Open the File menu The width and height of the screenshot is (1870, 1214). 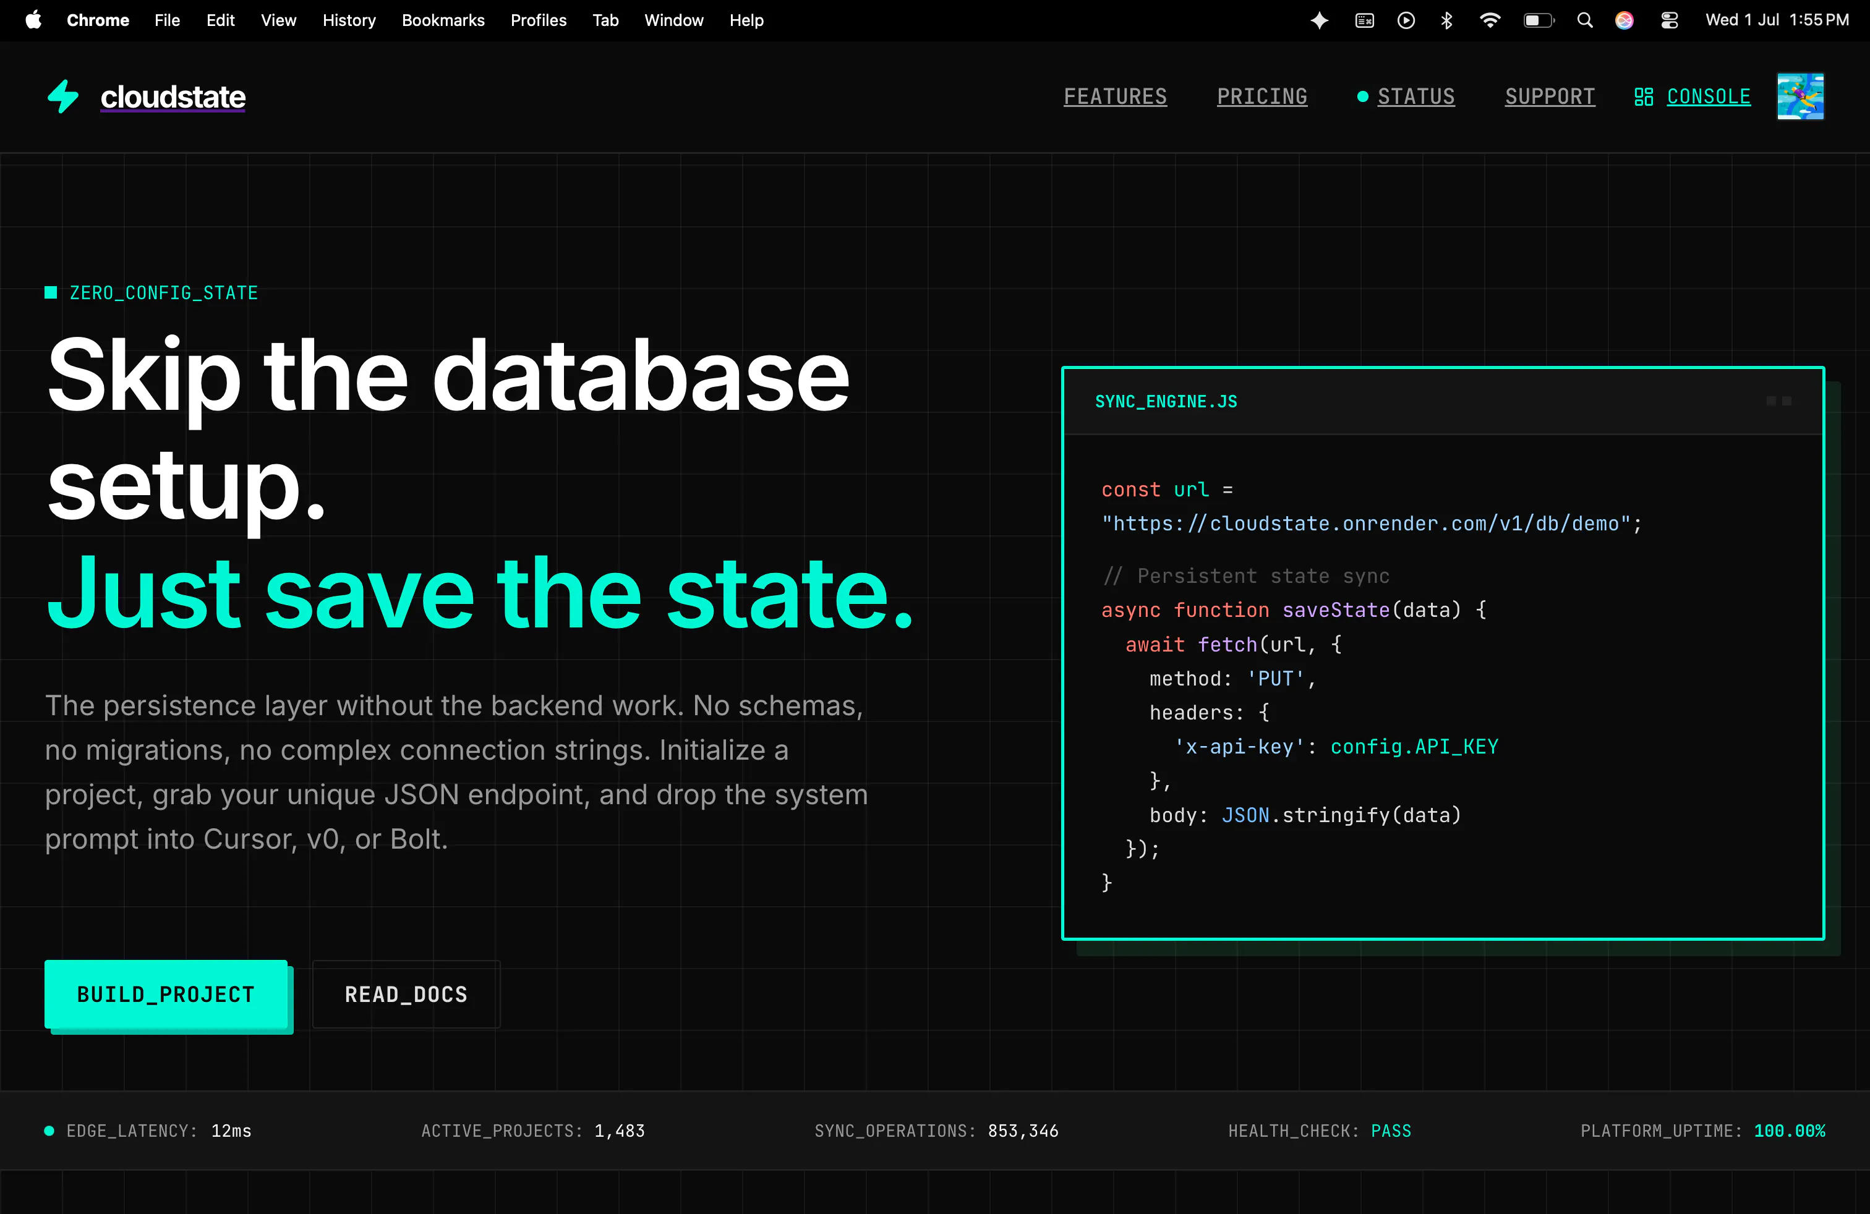point(168,20)
